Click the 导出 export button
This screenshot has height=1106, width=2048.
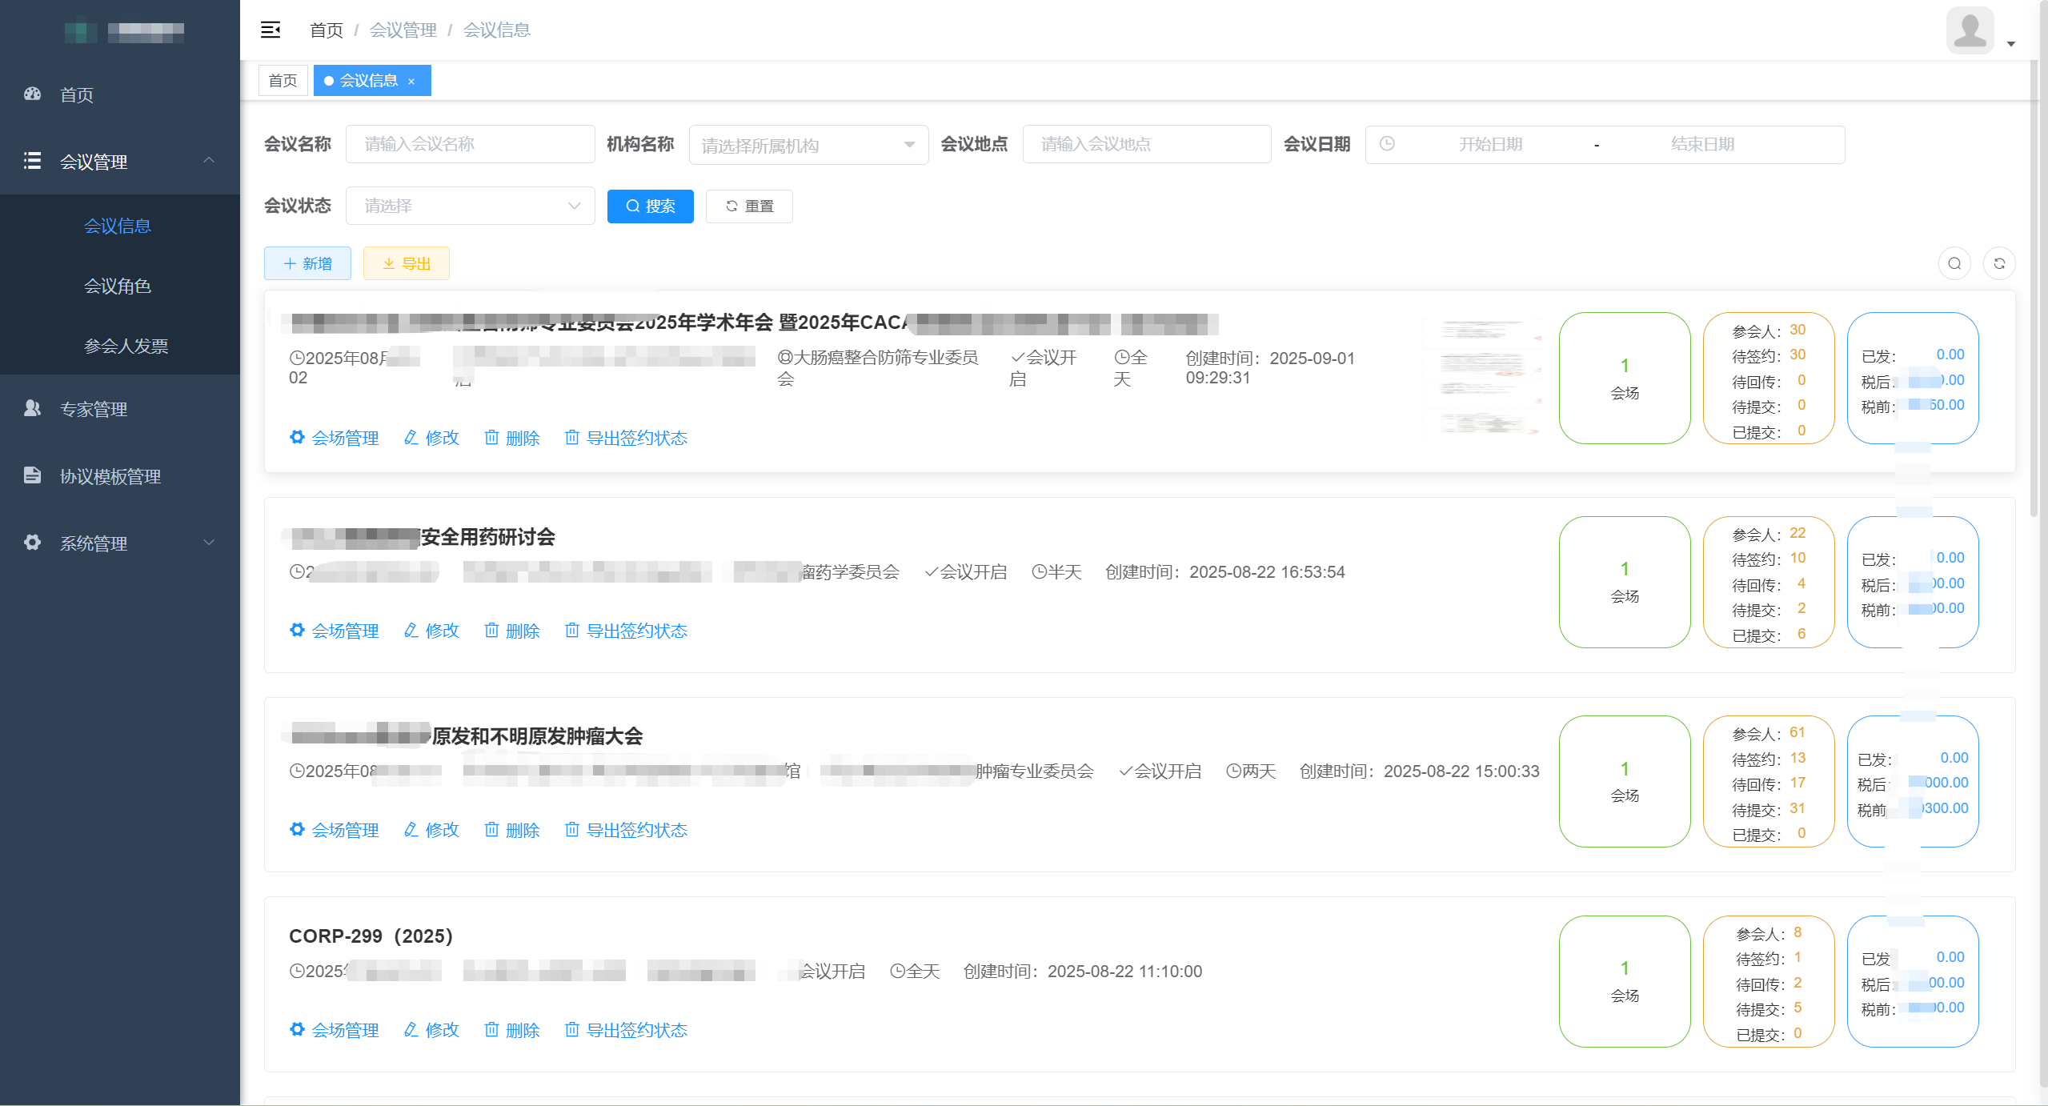(x=406, y=263)
